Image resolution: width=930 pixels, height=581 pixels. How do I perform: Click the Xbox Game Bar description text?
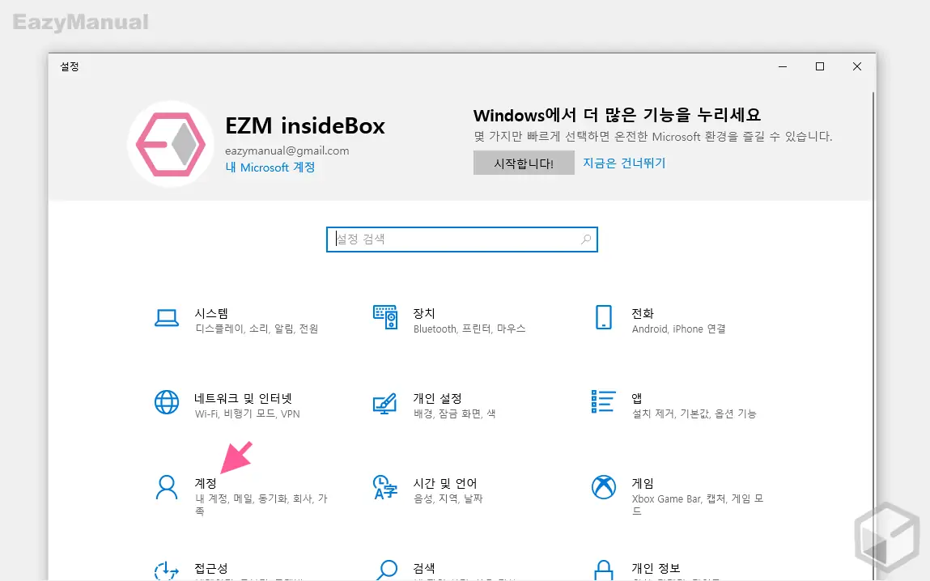click(698, 504)
